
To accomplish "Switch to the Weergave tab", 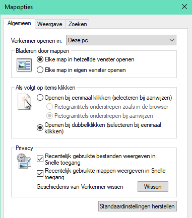I will (50, 24).
